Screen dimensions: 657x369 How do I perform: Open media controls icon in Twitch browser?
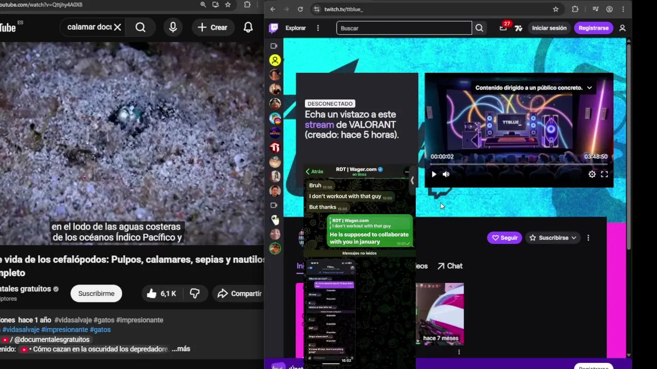[595, 9]
